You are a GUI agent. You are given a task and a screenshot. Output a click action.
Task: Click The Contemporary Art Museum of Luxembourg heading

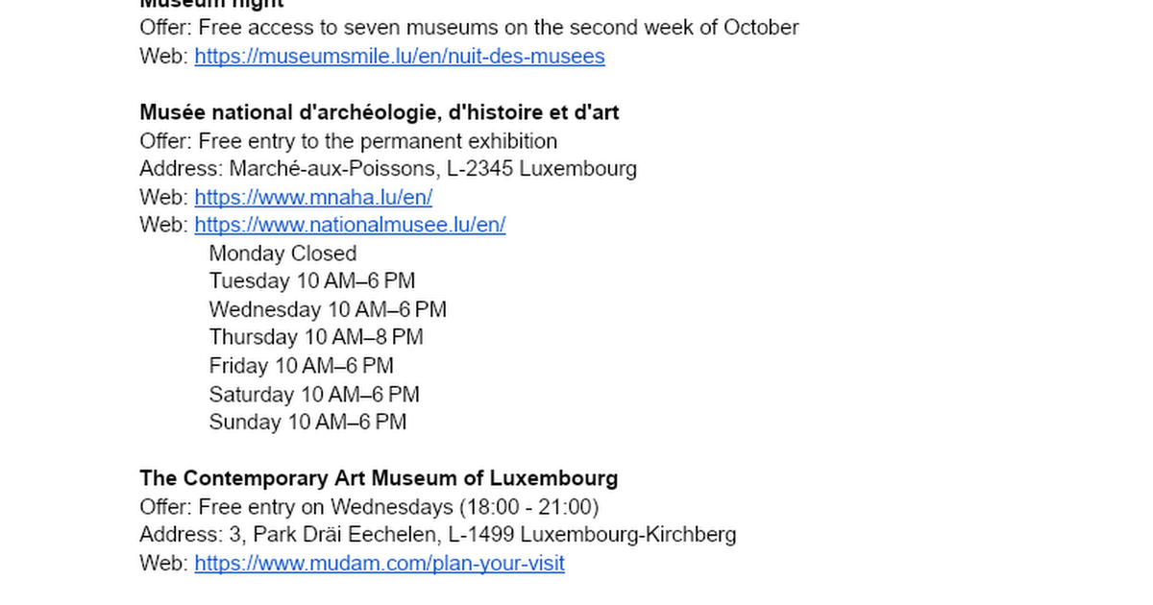379,478
